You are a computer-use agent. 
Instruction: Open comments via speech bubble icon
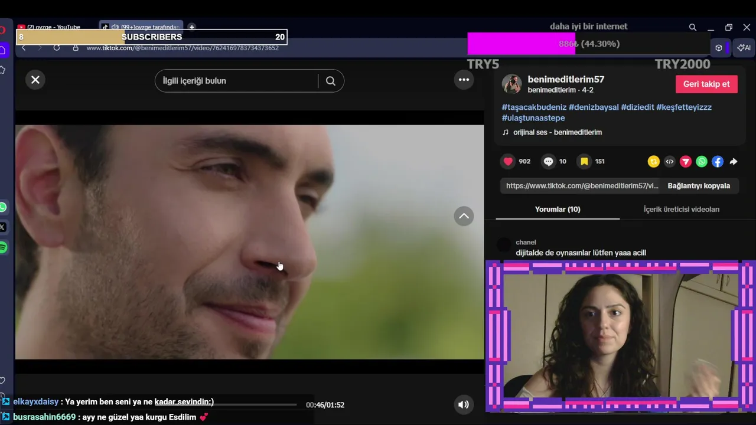(549, 161)
